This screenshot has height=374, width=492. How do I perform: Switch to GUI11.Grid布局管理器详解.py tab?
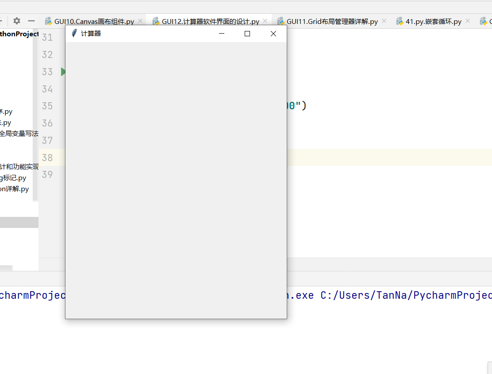pyautogui.click(x=332, y=21)
